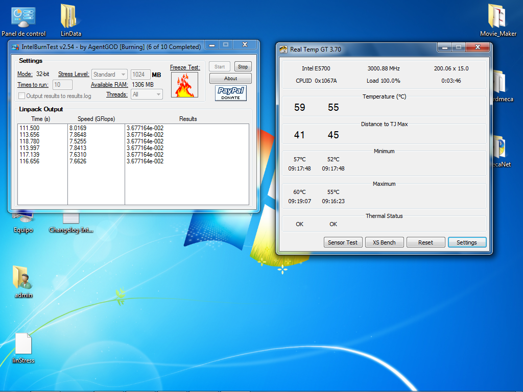523x392 pixels.
Task: Click the Load 100.0% value
Action: click(383, 81)
